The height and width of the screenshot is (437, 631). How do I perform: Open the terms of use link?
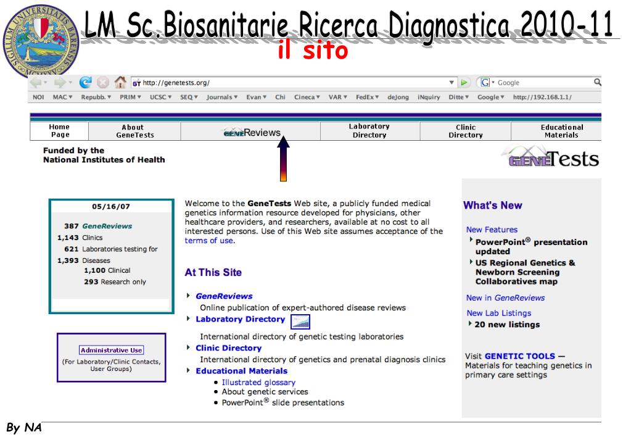click(209, 241)
